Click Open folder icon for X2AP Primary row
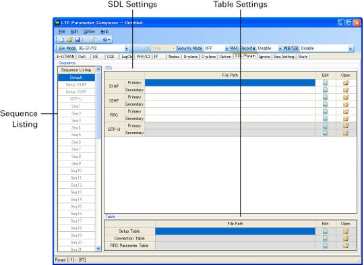The height and width of the screenshot is (265, 364). point(346,97)
